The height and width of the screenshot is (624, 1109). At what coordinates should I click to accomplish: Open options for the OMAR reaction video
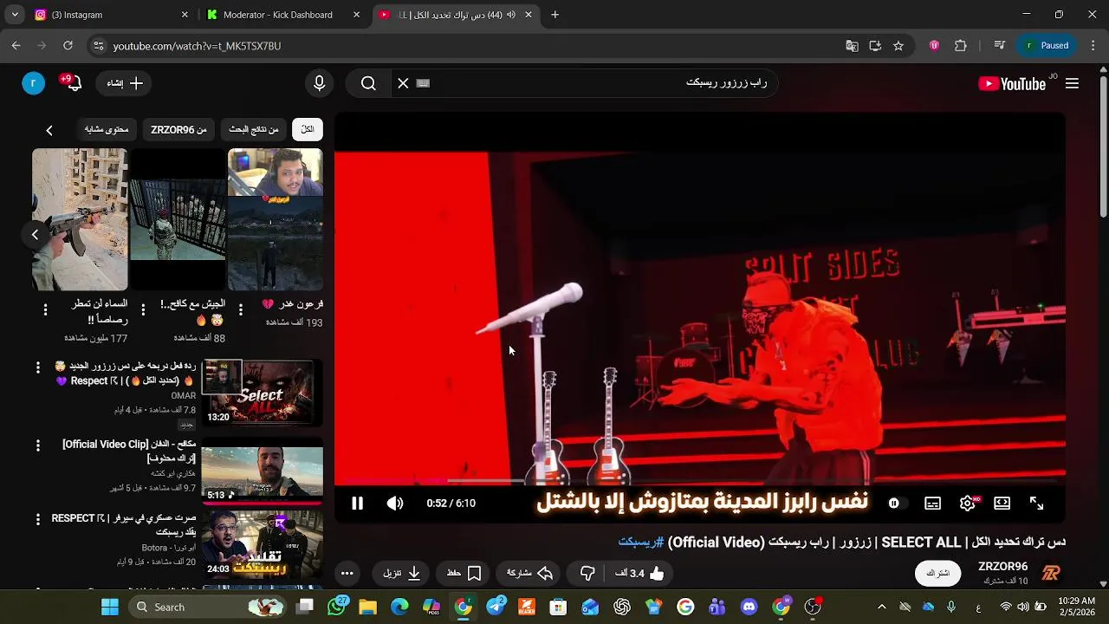coord(37,367)
